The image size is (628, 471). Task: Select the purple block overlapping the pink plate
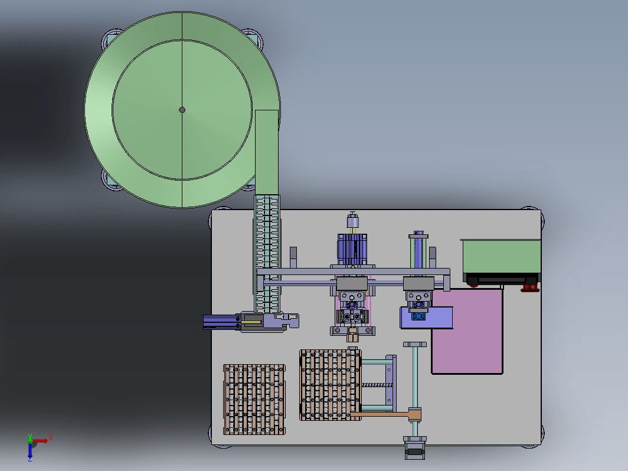(427, 318)
